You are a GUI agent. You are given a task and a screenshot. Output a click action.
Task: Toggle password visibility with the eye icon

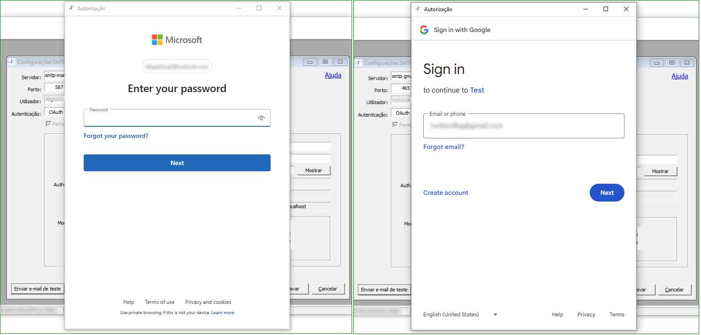click(261, 118)
